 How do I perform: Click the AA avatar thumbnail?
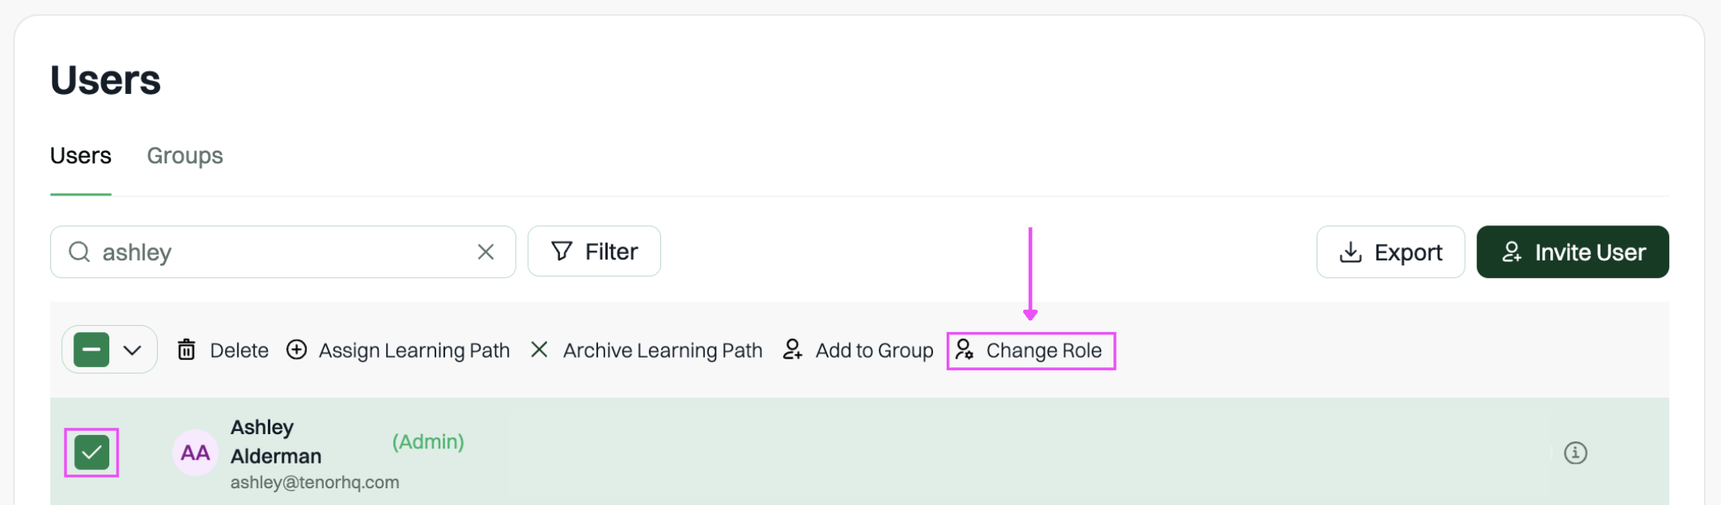pyautogui.click(x=195, y=453)
